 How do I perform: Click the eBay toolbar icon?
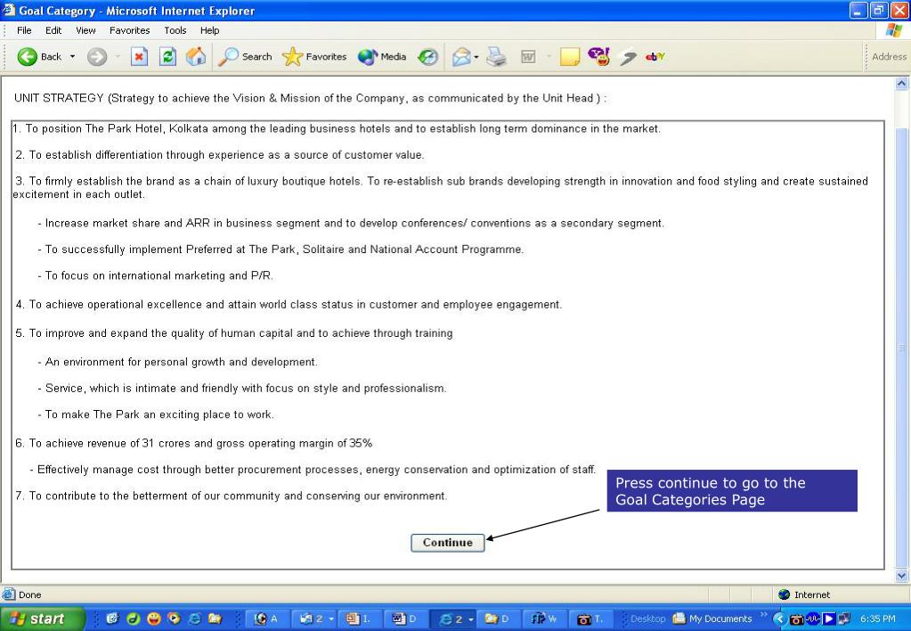655,56
